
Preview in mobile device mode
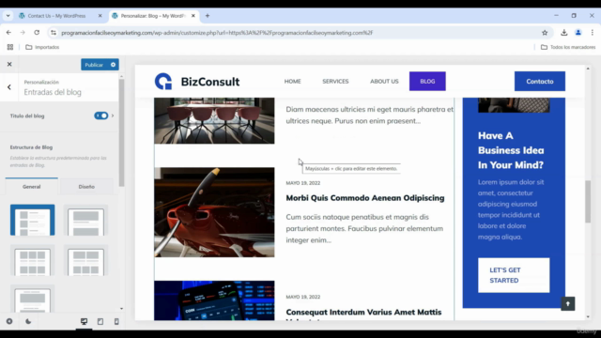click(116, 321)
